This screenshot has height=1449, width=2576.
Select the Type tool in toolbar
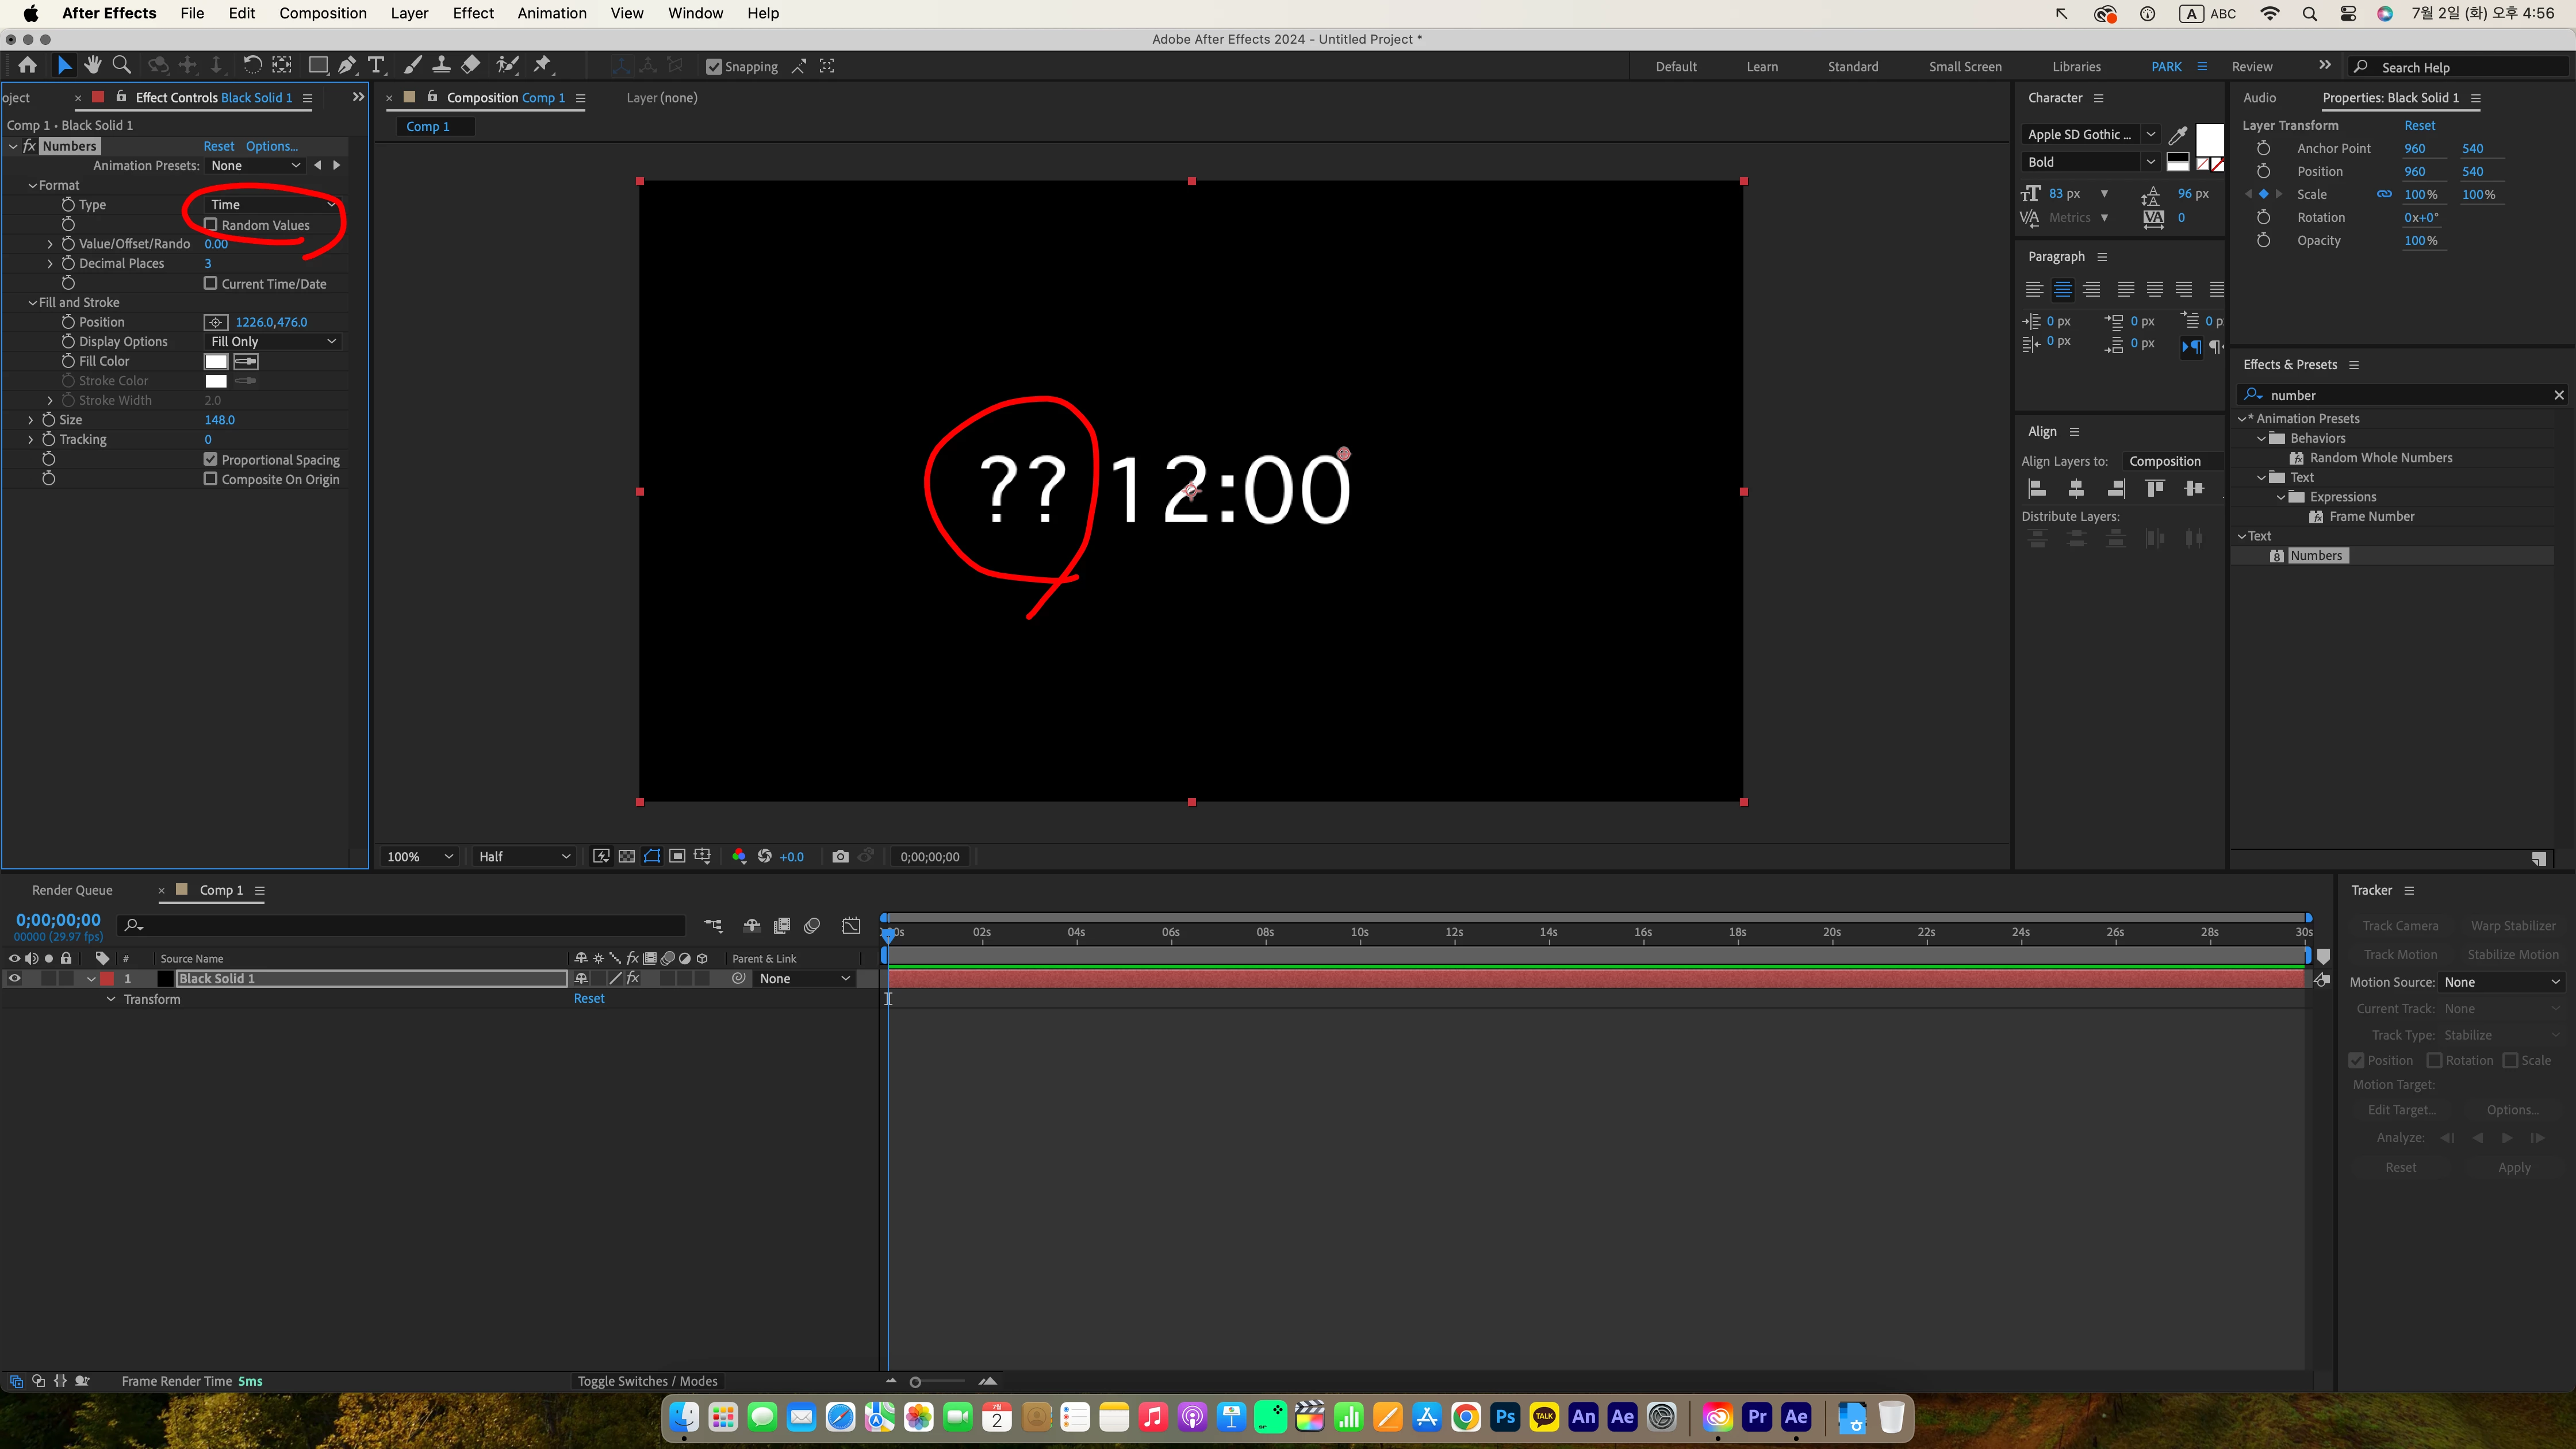pyautogui.click(x=376, y=66)
